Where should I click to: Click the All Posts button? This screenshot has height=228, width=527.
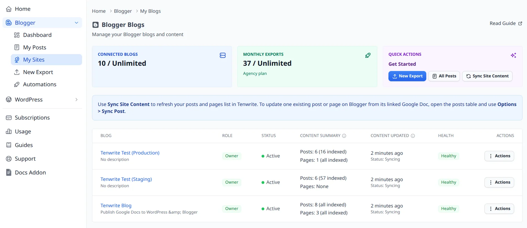(x=444, y=76)
